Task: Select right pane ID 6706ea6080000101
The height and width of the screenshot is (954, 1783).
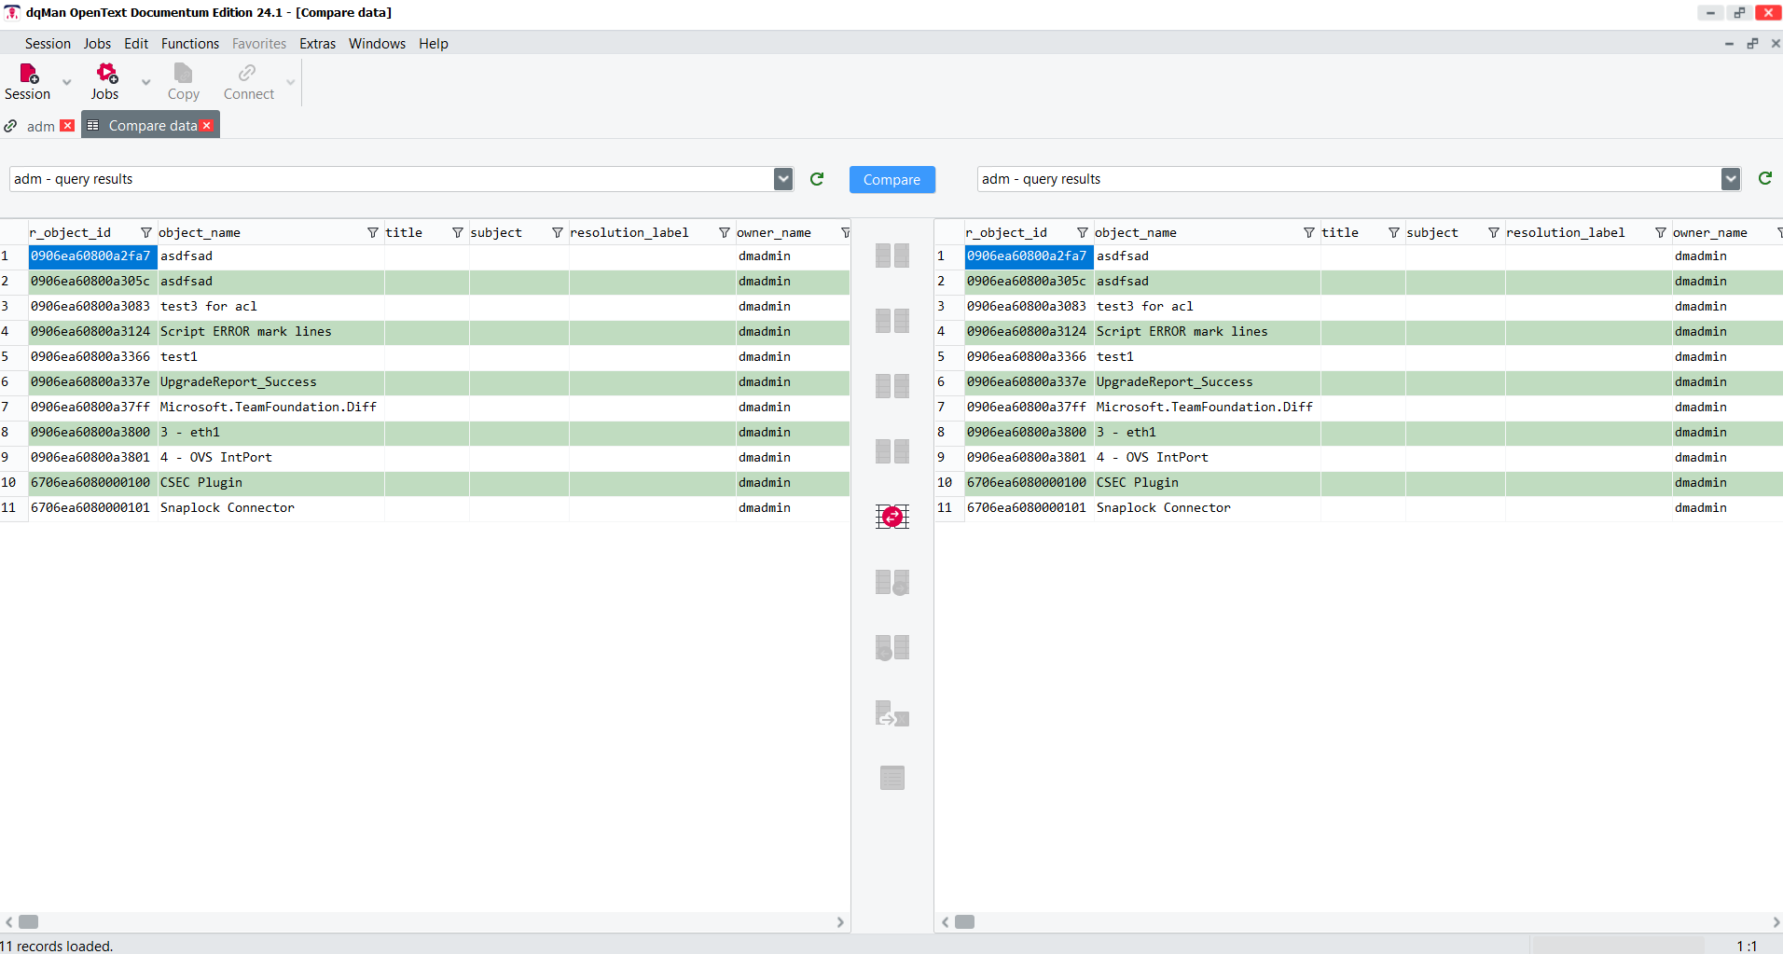Action: 1029,508
